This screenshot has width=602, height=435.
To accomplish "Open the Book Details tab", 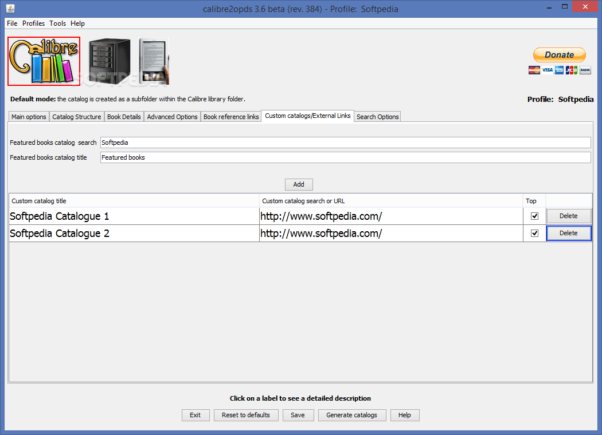I will (x=124, y=117).
